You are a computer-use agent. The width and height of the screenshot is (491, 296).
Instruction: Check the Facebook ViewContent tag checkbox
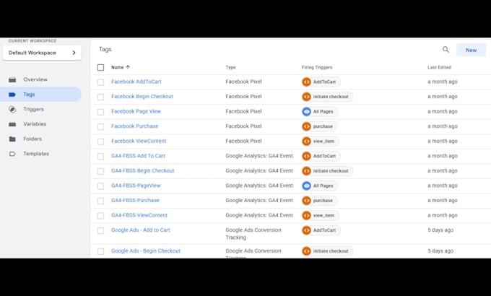(100, 142)
